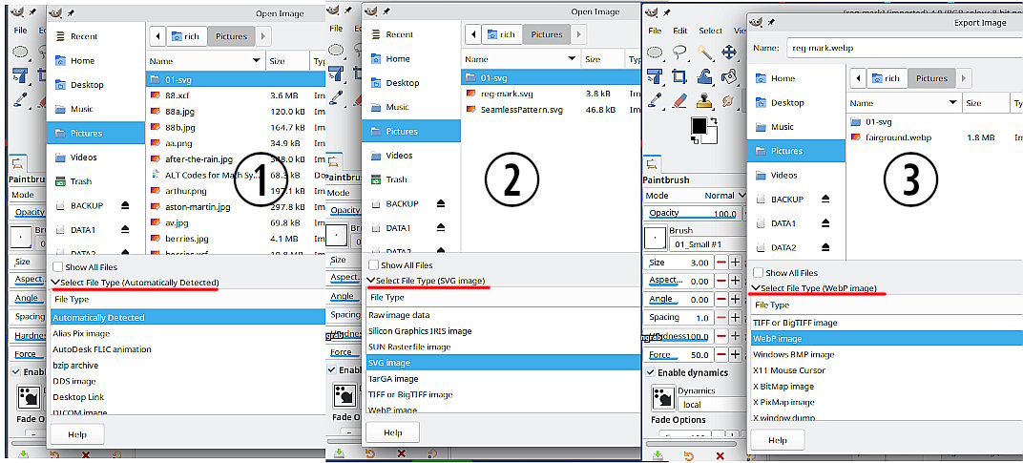
Task: Select the Eraser tool in panel 3 toolbox
Action: [x=679, y=100]
